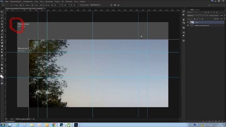Viewport: 226px width, 127px height.
Task: Select the Pen tool
Action: 2,56
